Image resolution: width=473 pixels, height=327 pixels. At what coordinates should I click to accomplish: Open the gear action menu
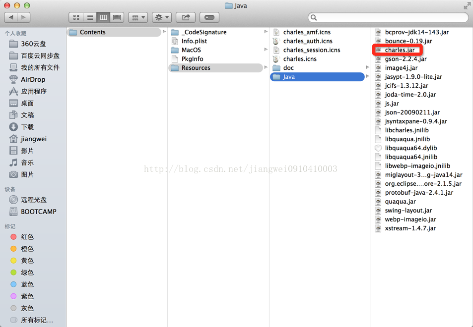pyautogui.click(x=162, y=17)
